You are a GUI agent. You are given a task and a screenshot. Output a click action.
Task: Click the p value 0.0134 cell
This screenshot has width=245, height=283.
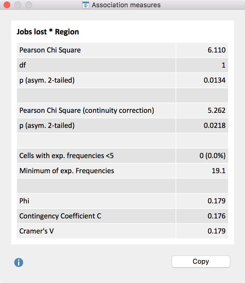pos(215,80)
